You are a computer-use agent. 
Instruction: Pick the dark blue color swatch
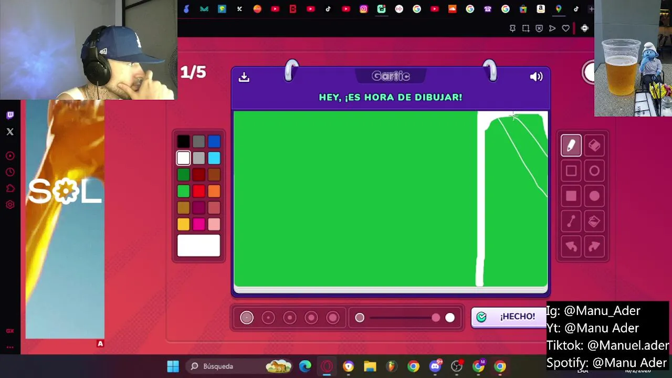[x=214, y=141]
